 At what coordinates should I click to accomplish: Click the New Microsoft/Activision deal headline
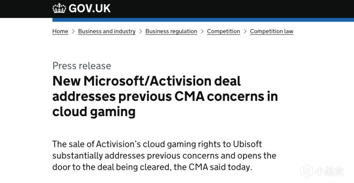point(165,96)
